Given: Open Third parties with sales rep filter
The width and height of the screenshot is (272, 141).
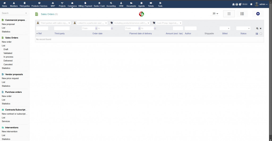Looking at the screenshot, I should 55,23.
